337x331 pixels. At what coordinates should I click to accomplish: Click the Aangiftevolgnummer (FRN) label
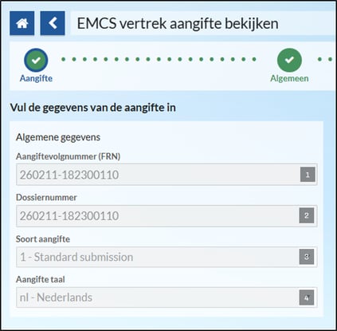68,156
